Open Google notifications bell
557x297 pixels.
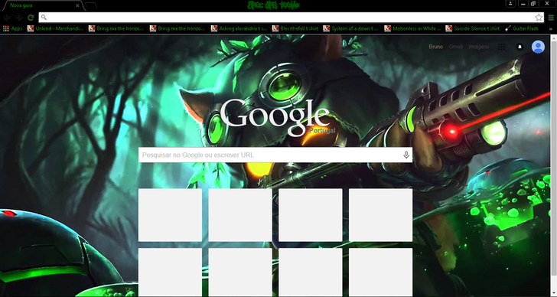point(520,47)
